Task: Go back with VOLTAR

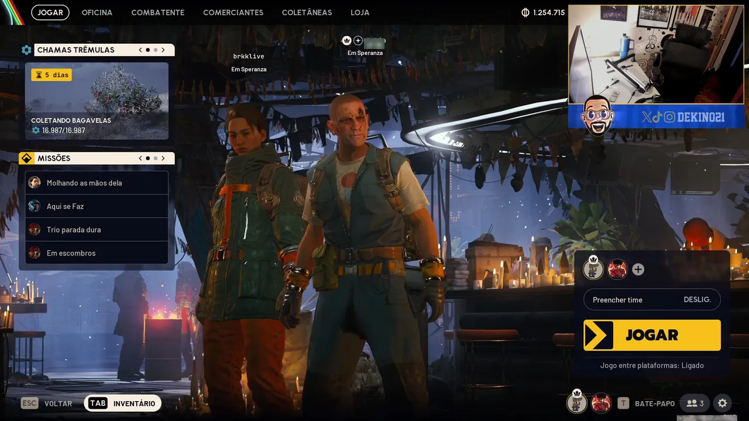Action: [58, 403]
